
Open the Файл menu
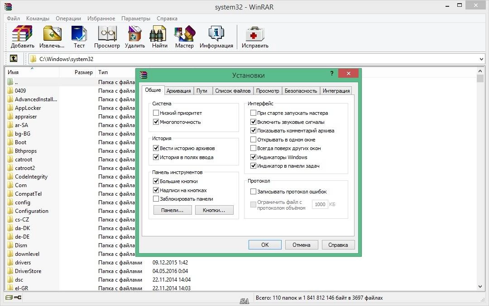coord(13,19)
